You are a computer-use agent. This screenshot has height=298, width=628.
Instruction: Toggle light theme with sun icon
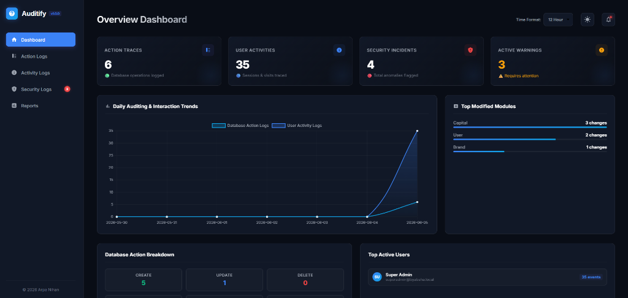588,20
